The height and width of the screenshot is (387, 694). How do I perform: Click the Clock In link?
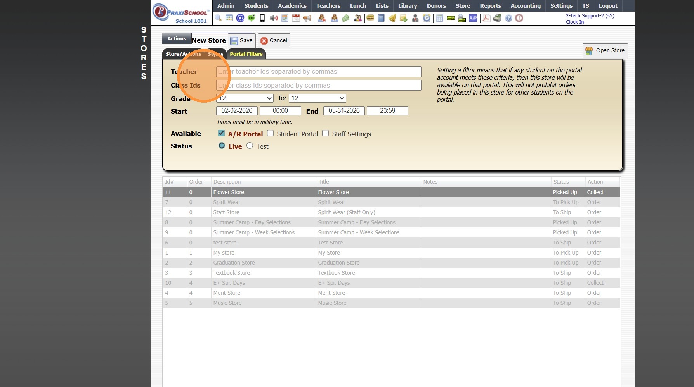pos(574,22)
